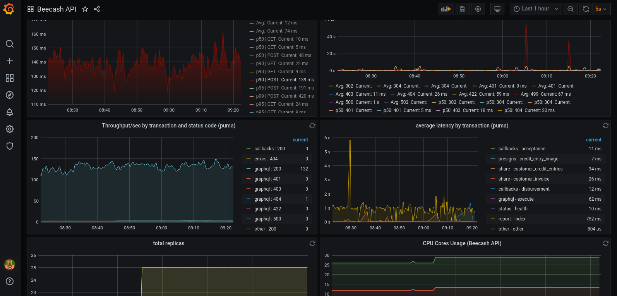The width and height of the screenshot is (617, 296).
Task: Click the 6 s latency spike in chart
Action: pos(350,140)
